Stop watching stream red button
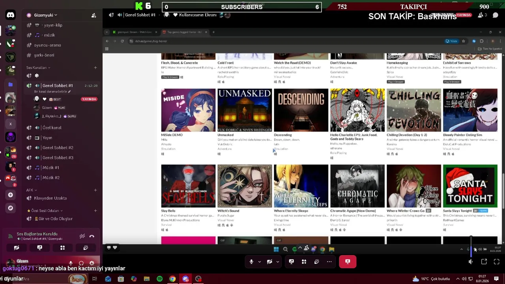This screenshot has height=284, width=505. pos(348,262)
